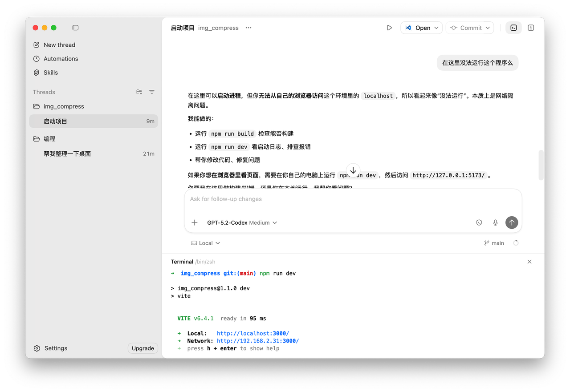The image size is (570, 392).
Task: Click the microphone dictation icon
Action: point(495,222)
